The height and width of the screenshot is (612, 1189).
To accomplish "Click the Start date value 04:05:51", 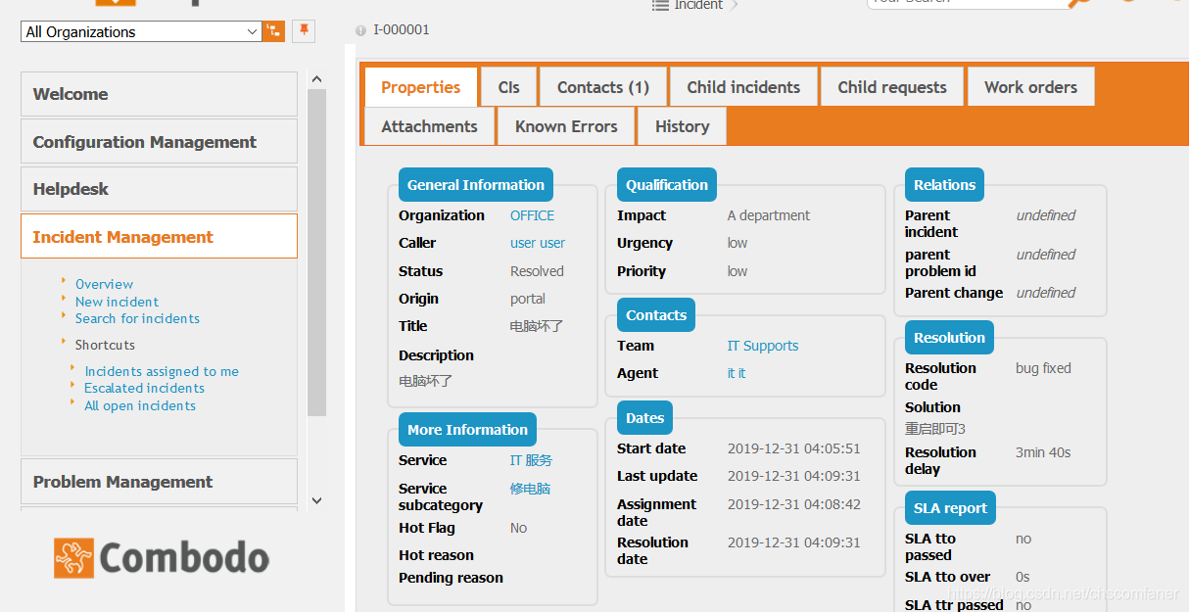I will click(793, 448).
